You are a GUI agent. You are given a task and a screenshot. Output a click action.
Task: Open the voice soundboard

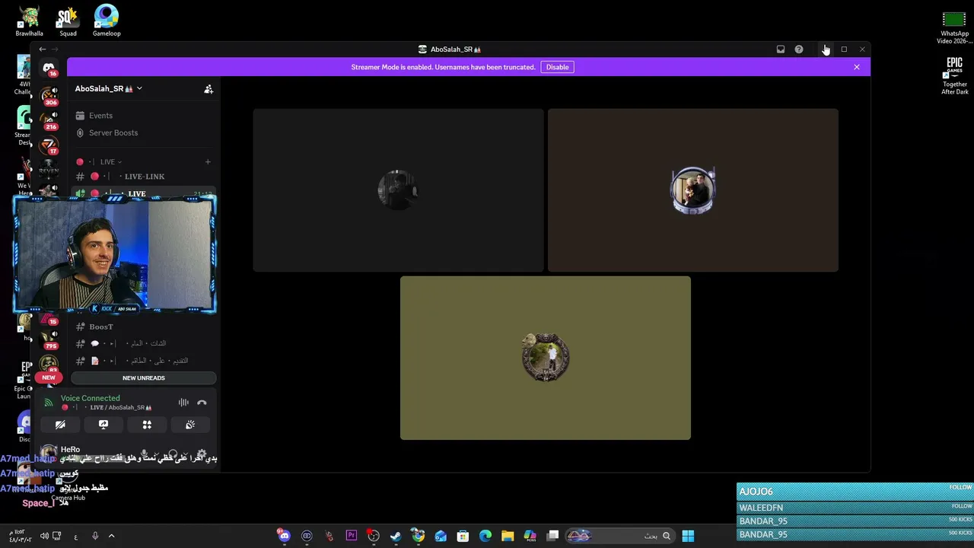(x=190, y=425)
